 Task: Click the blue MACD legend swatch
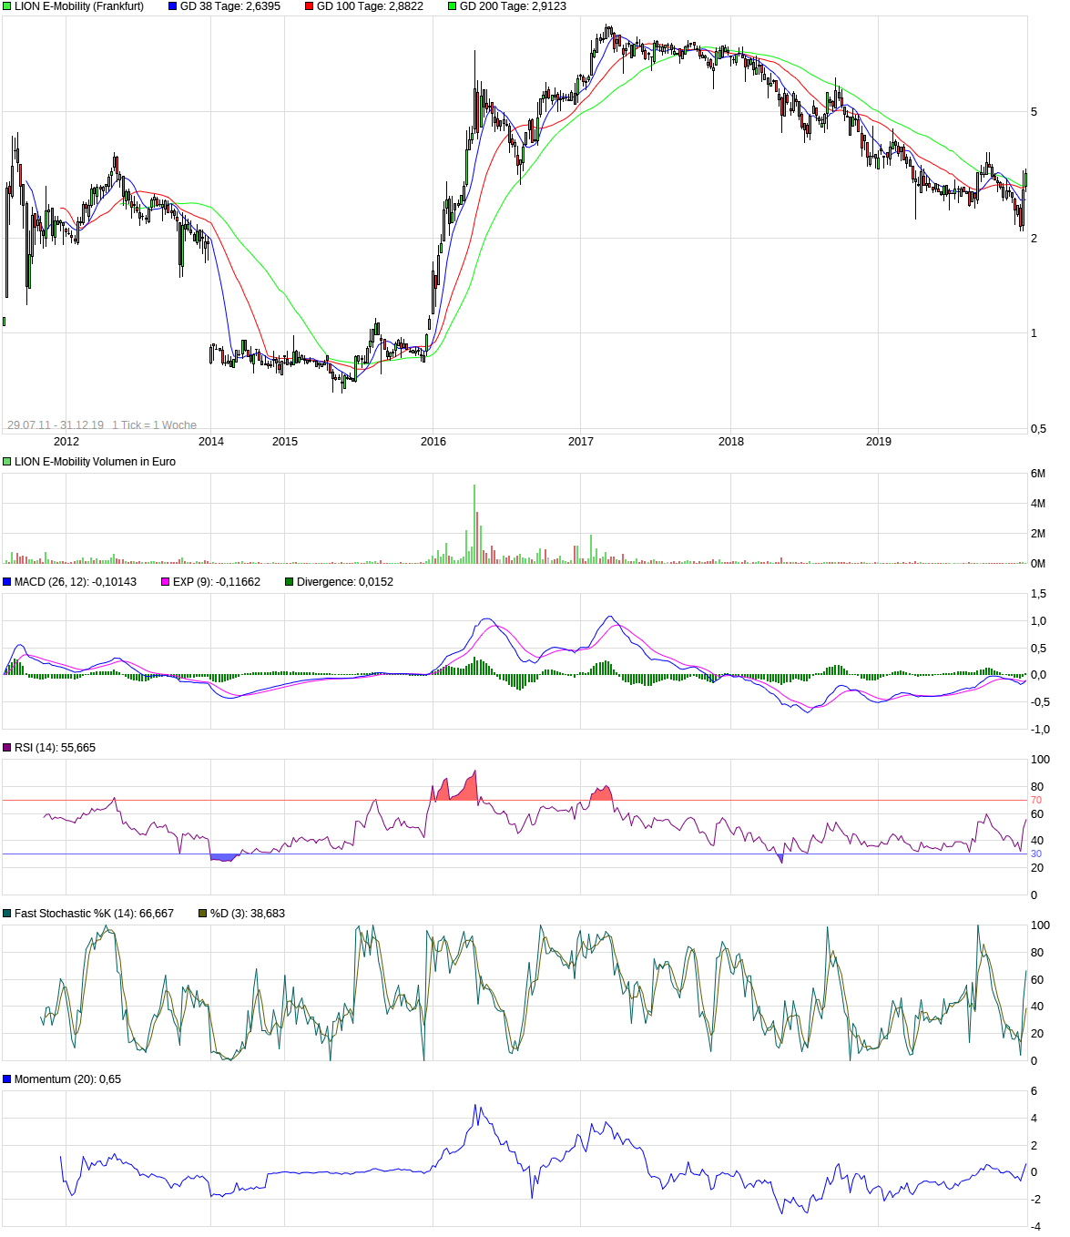click(7, 582)
